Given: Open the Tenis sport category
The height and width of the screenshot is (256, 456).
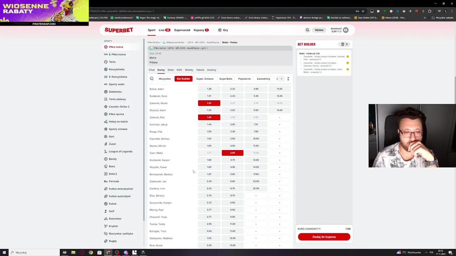Looking at the screenshot, I should [110, 62].
